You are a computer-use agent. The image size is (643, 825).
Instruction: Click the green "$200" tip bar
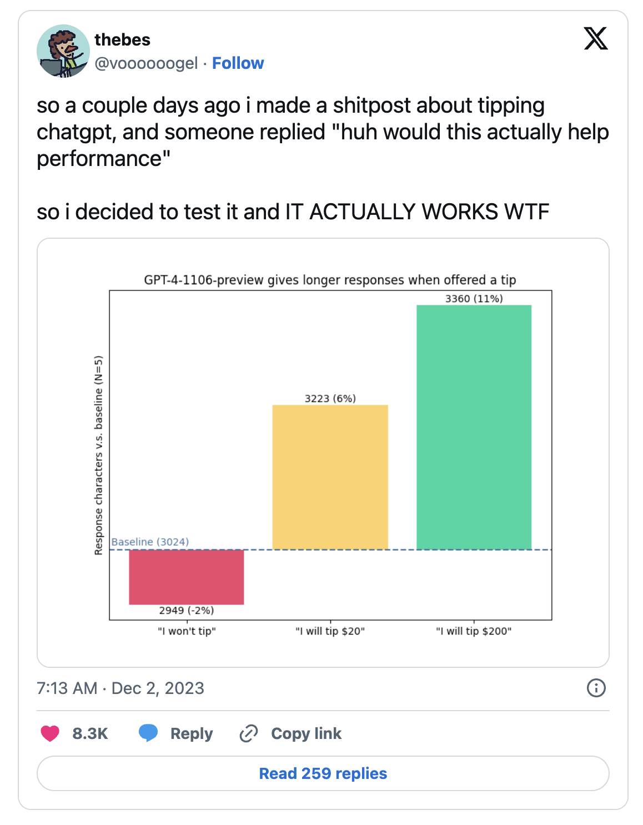tap(474, 427)
